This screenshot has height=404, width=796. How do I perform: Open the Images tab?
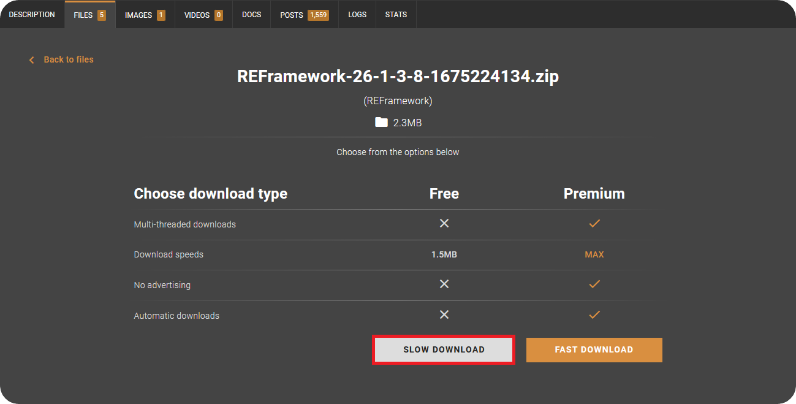(145, 15)
